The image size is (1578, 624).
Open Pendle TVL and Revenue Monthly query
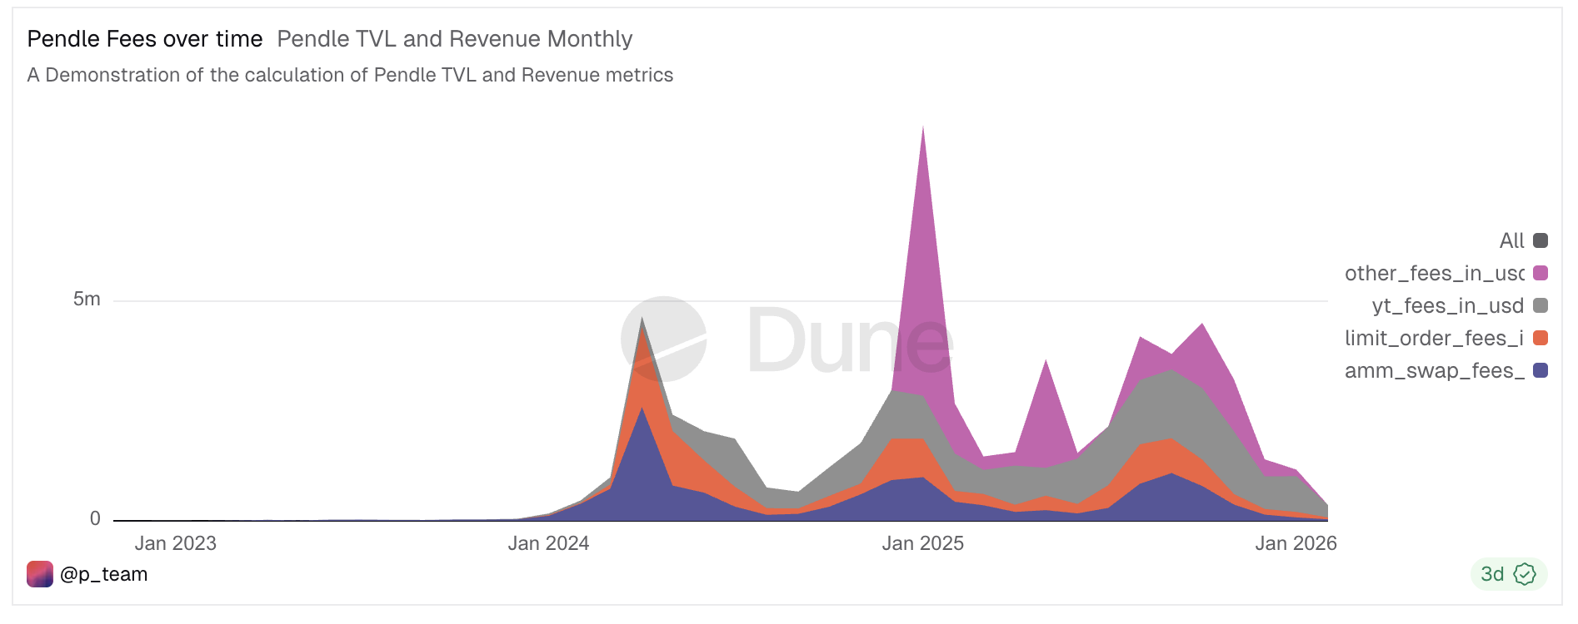click(x=455, y=39)
